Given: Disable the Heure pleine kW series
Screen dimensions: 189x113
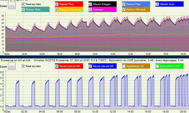Looking at the screenshot, I should tap(57, 66).
